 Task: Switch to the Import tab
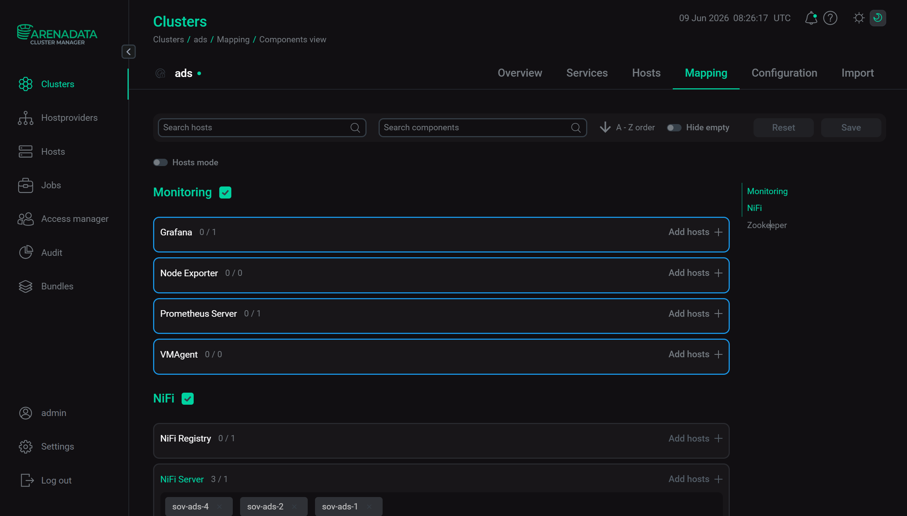pyautogui.click(x=858, y=73)
